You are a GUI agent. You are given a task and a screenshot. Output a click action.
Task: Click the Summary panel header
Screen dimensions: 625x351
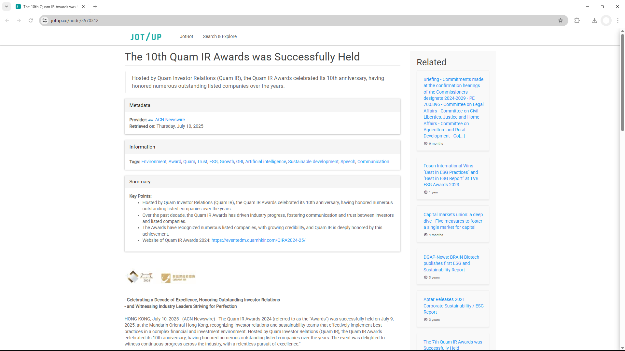pos(262,182)
